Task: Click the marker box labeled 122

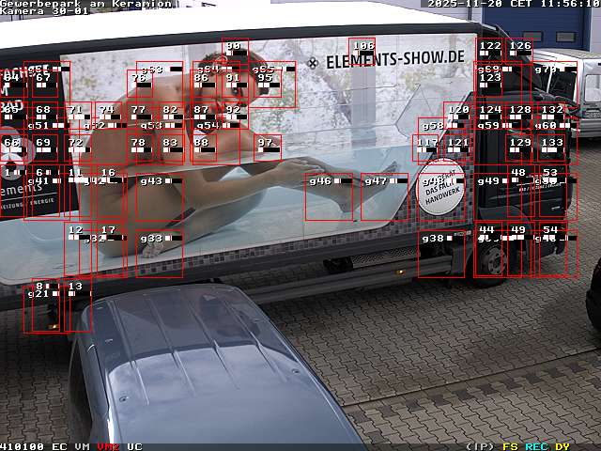Action: 489,51
